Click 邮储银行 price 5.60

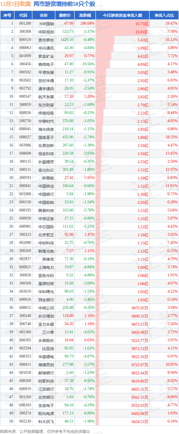pyautogui.click(x=70, y=373)
